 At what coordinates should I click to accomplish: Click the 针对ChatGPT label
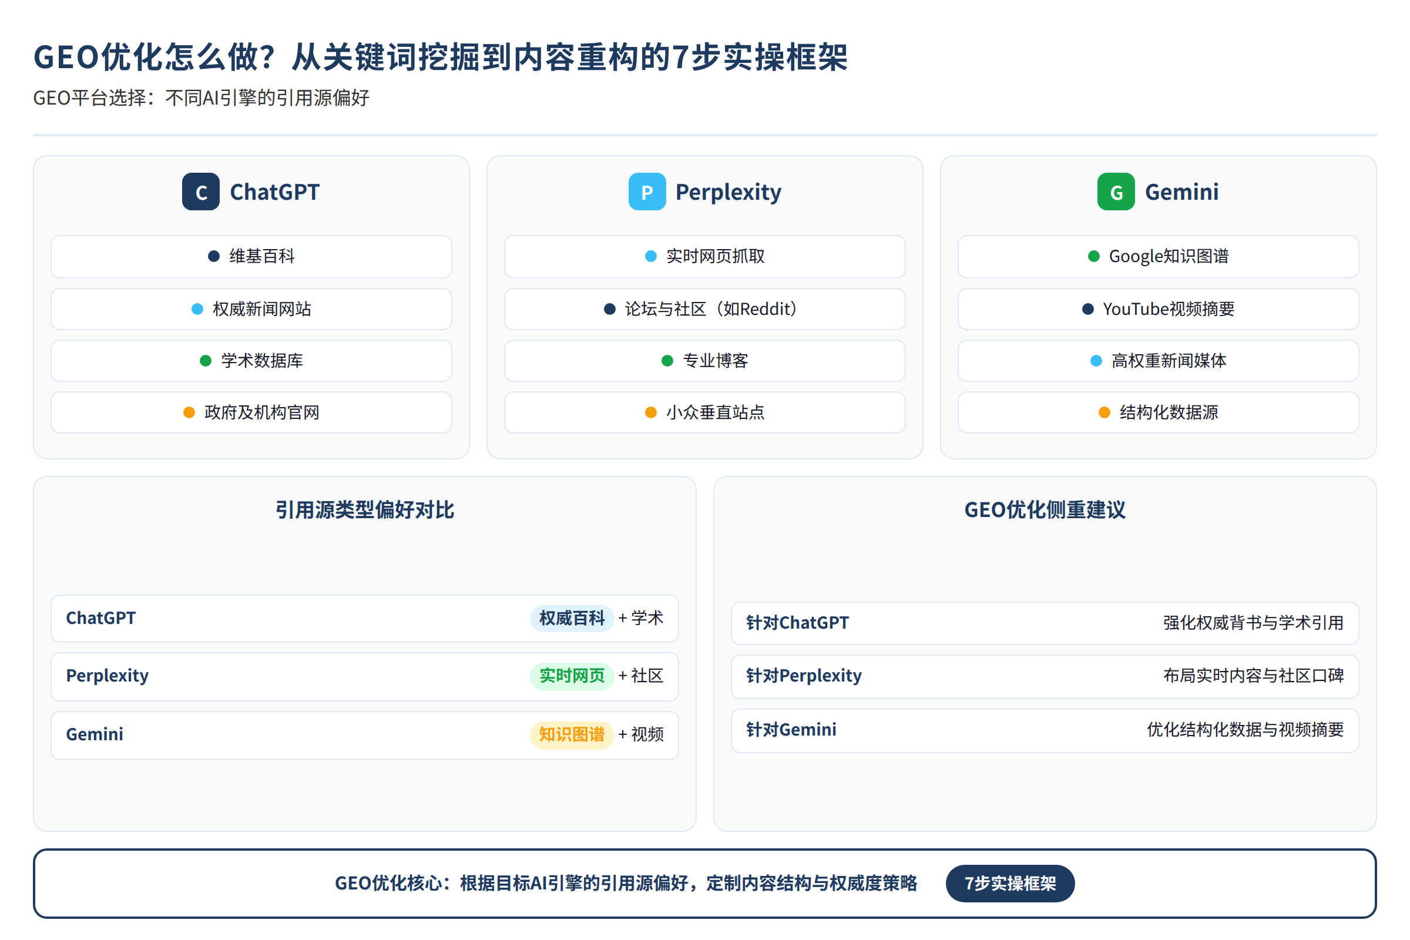797,623
